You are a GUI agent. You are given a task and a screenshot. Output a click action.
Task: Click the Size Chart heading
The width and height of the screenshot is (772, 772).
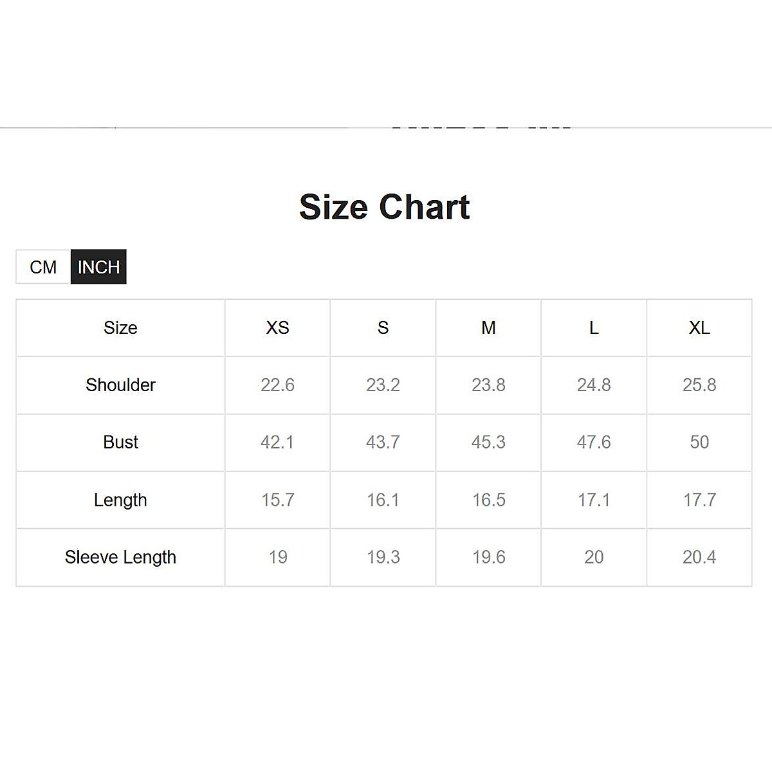pos(385,207)
